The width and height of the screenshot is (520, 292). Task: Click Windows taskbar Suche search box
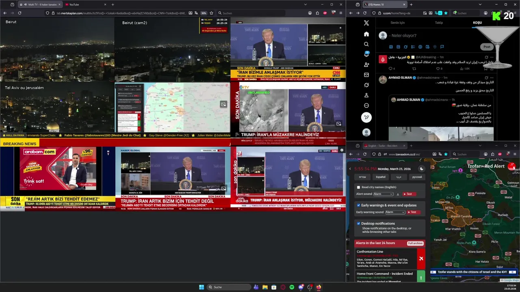(x=229, y=287)
